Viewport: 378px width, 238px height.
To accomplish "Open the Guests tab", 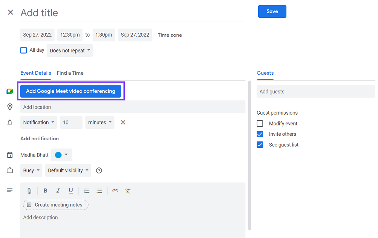I will (265, 73).
